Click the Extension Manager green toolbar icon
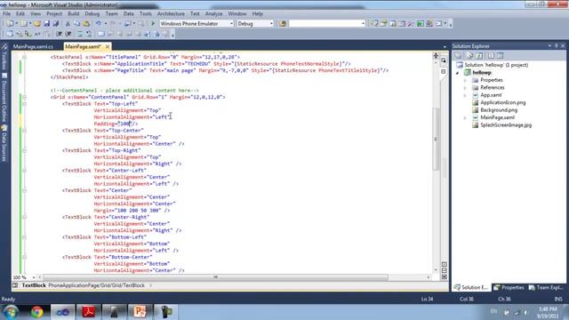The image size is (569, 320). [x=421, y=24]
